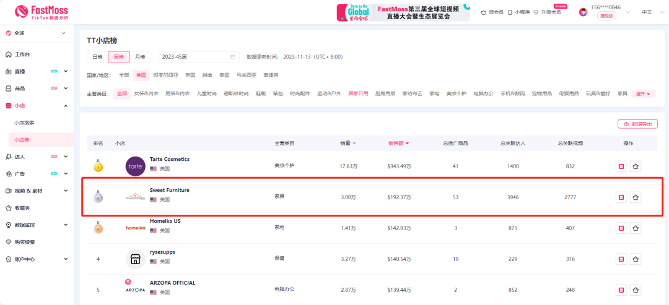Sort the table by 销量 column
Viewport: 669px width, 305px height.
pos(348,144)
